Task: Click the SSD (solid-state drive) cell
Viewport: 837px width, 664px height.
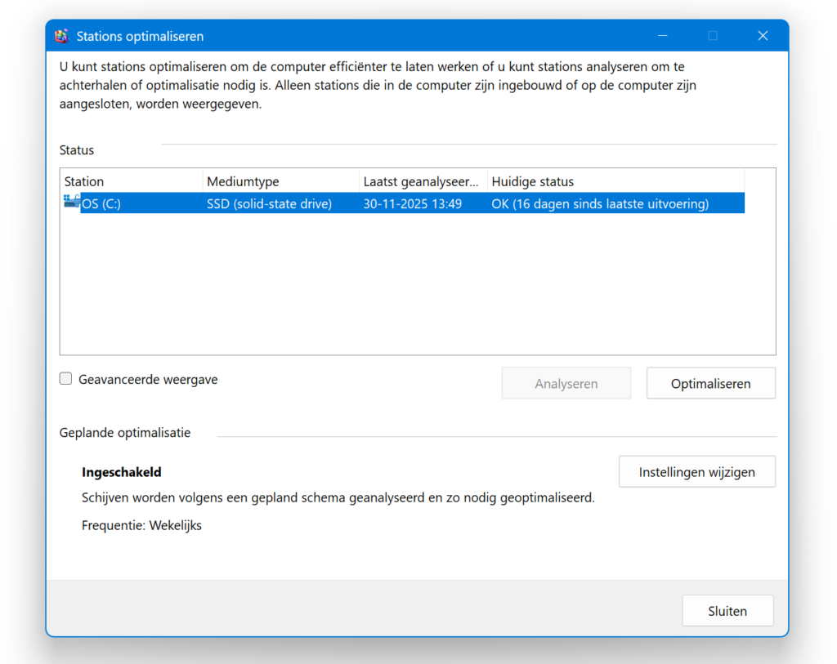Action: pyautogui.click(x=269, y=204)
